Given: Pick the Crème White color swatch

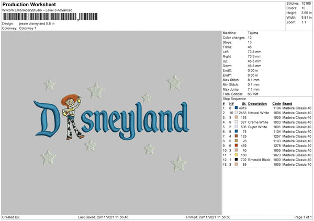Looking at the screenshot, I should pyautogui.click(x=237, y=122).
